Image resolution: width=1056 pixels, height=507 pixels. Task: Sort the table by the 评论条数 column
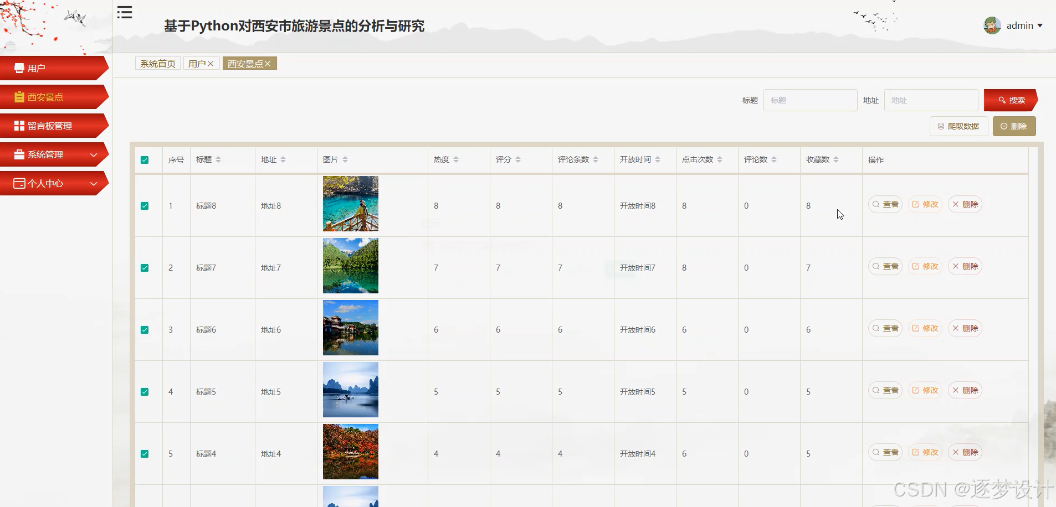pyautogui.click(x=596, y=159)
